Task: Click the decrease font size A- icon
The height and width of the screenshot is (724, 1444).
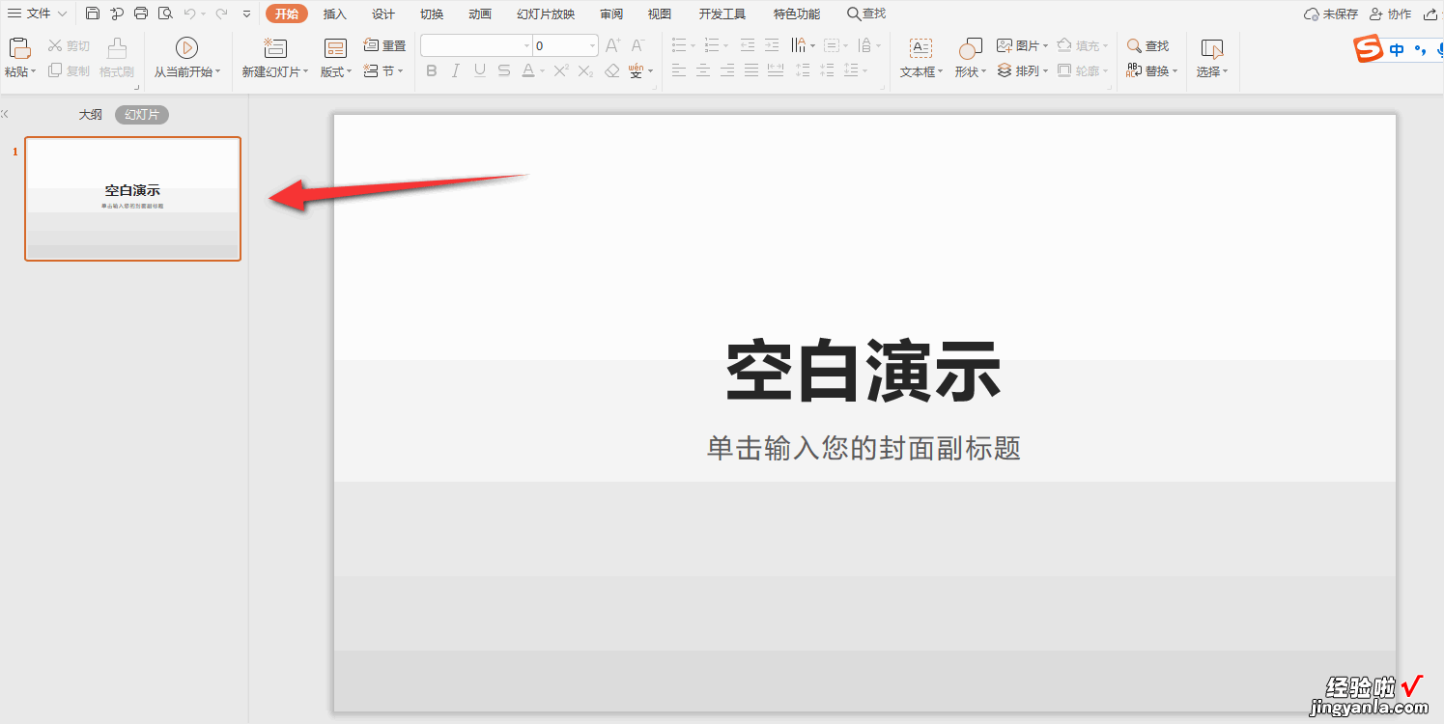Action: click(x=637, y=45)
